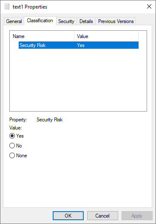This screenshot has width=156, height=224.
Task: Switch to the General tab
Action: [14, 21]
